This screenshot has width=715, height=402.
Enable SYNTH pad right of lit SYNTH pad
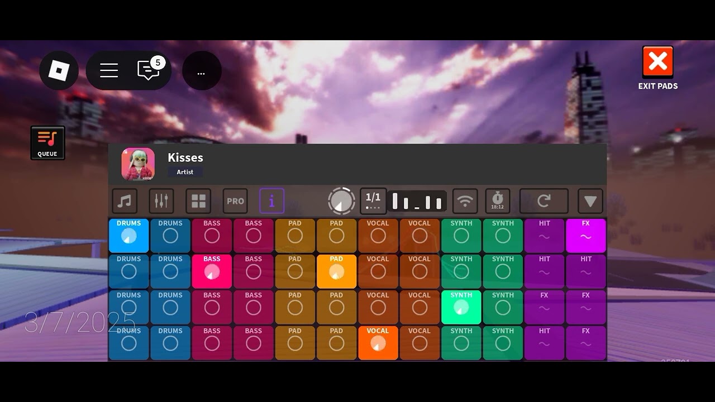tap(503, 307)
